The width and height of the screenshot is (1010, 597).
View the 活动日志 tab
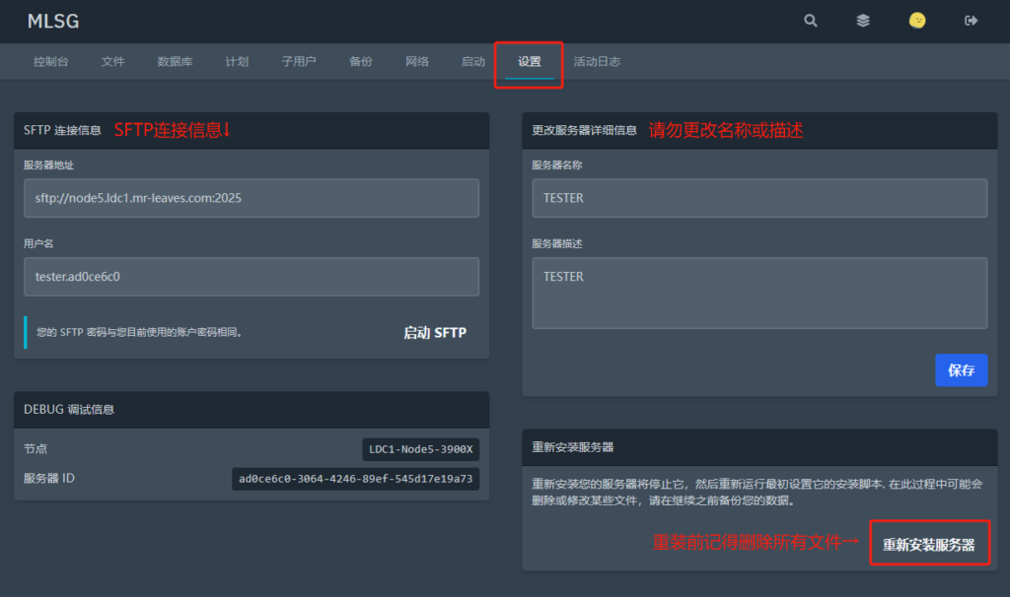(x=597, y=60)
